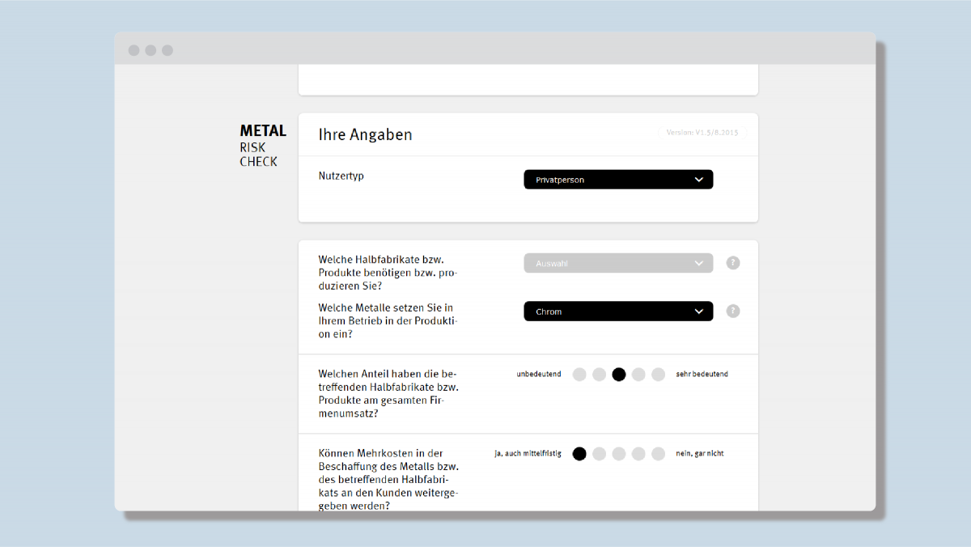
Task: Click the selected middle radio for Firmenumsatz
Action: coord(619,374)
